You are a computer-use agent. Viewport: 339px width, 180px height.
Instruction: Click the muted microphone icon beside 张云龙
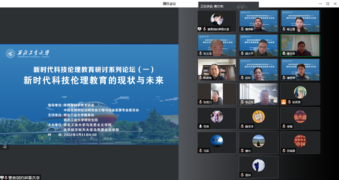pos(201,54)
